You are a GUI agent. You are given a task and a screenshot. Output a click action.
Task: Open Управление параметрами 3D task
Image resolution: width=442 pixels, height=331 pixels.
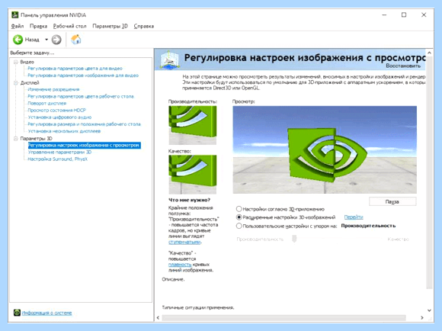[x=59, y=152]
